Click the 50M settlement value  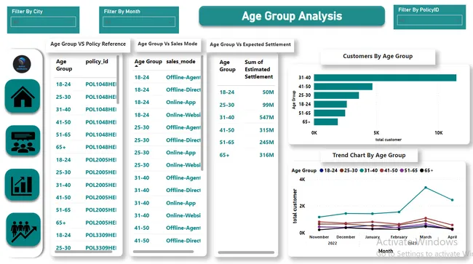[x=269, y=92]
